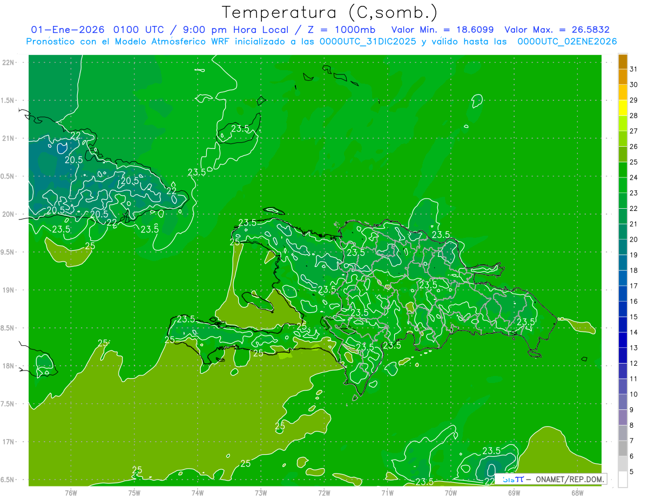Click the '76W' longitude axis label

71,492
